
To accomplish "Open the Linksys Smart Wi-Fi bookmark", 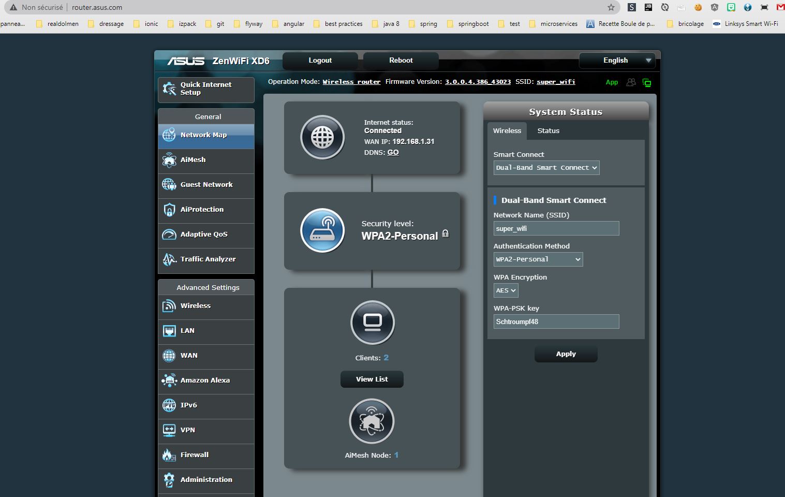I will [x=746, y=24].
